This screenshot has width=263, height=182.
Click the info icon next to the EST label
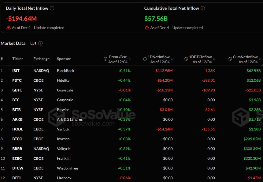click(41, 43)
